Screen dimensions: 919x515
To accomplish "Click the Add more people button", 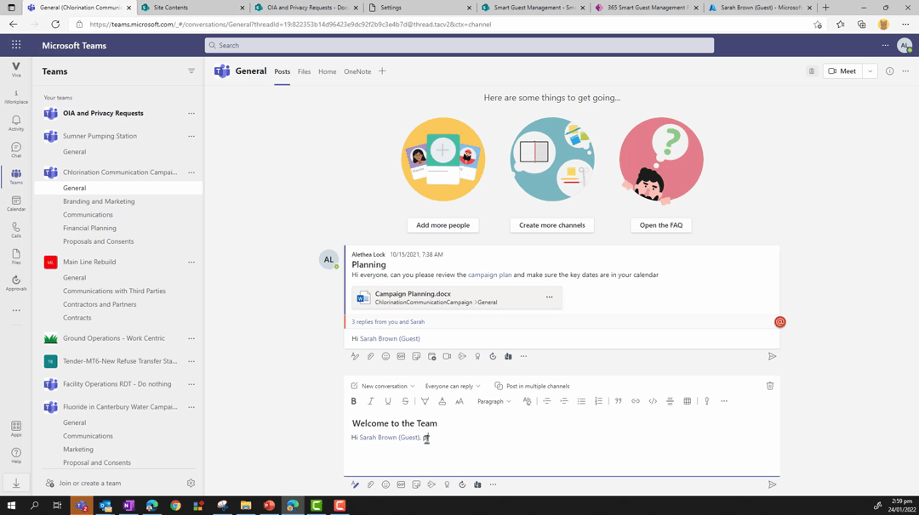I will coord(442,225).
